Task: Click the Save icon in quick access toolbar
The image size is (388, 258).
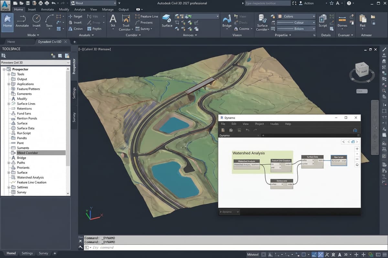Action: tap(28, 3)
